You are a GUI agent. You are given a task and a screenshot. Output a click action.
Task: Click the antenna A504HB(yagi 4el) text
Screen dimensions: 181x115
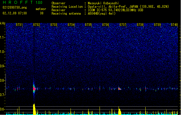pos(102,14)
